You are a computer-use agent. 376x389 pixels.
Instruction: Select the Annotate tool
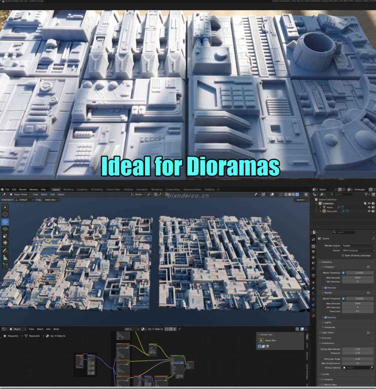click(x=5, y=251)
